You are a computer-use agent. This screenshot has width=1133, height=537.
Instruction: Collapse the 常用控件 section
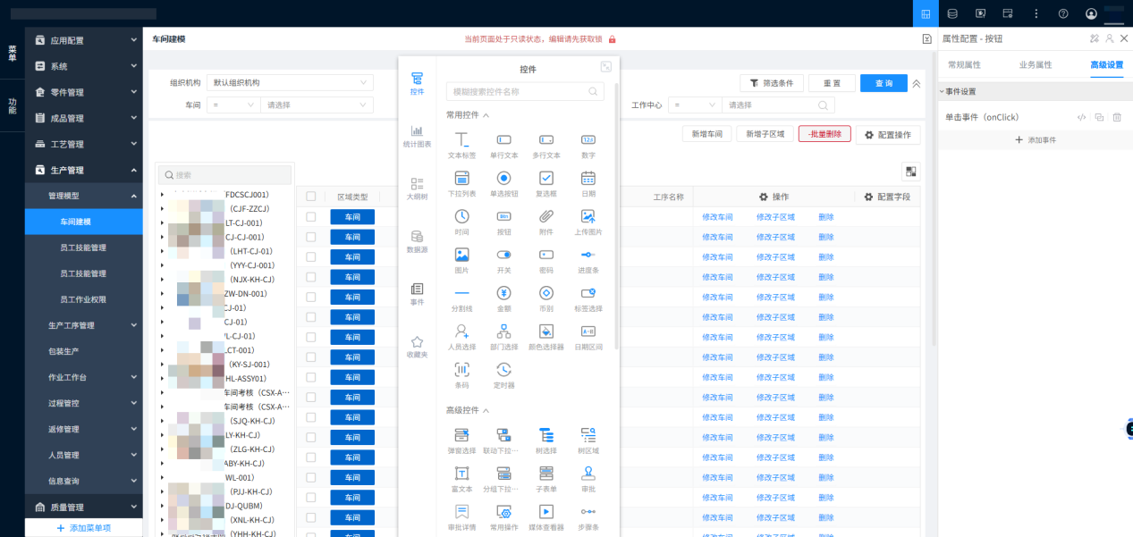(x=475, y=114)
